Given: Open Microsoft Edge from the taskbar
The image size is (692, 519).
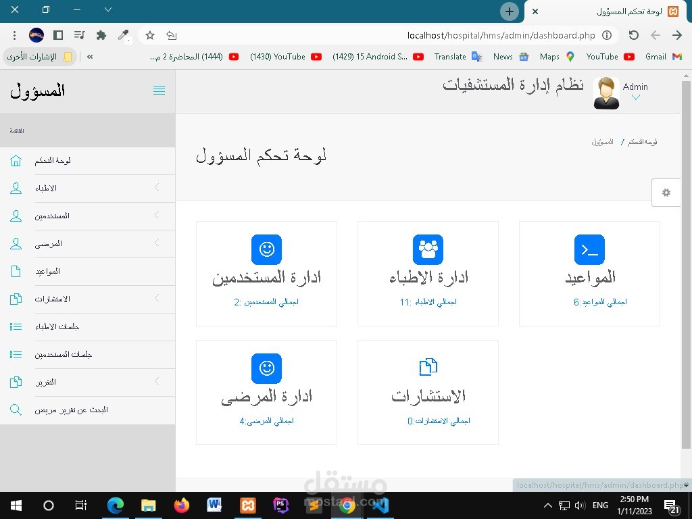Looking at the screenshot, I should [x=115, y=505].
